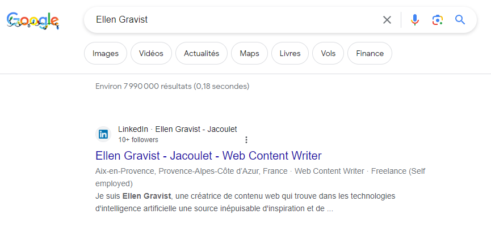Switch to the Actualités filter

point(202,53)
